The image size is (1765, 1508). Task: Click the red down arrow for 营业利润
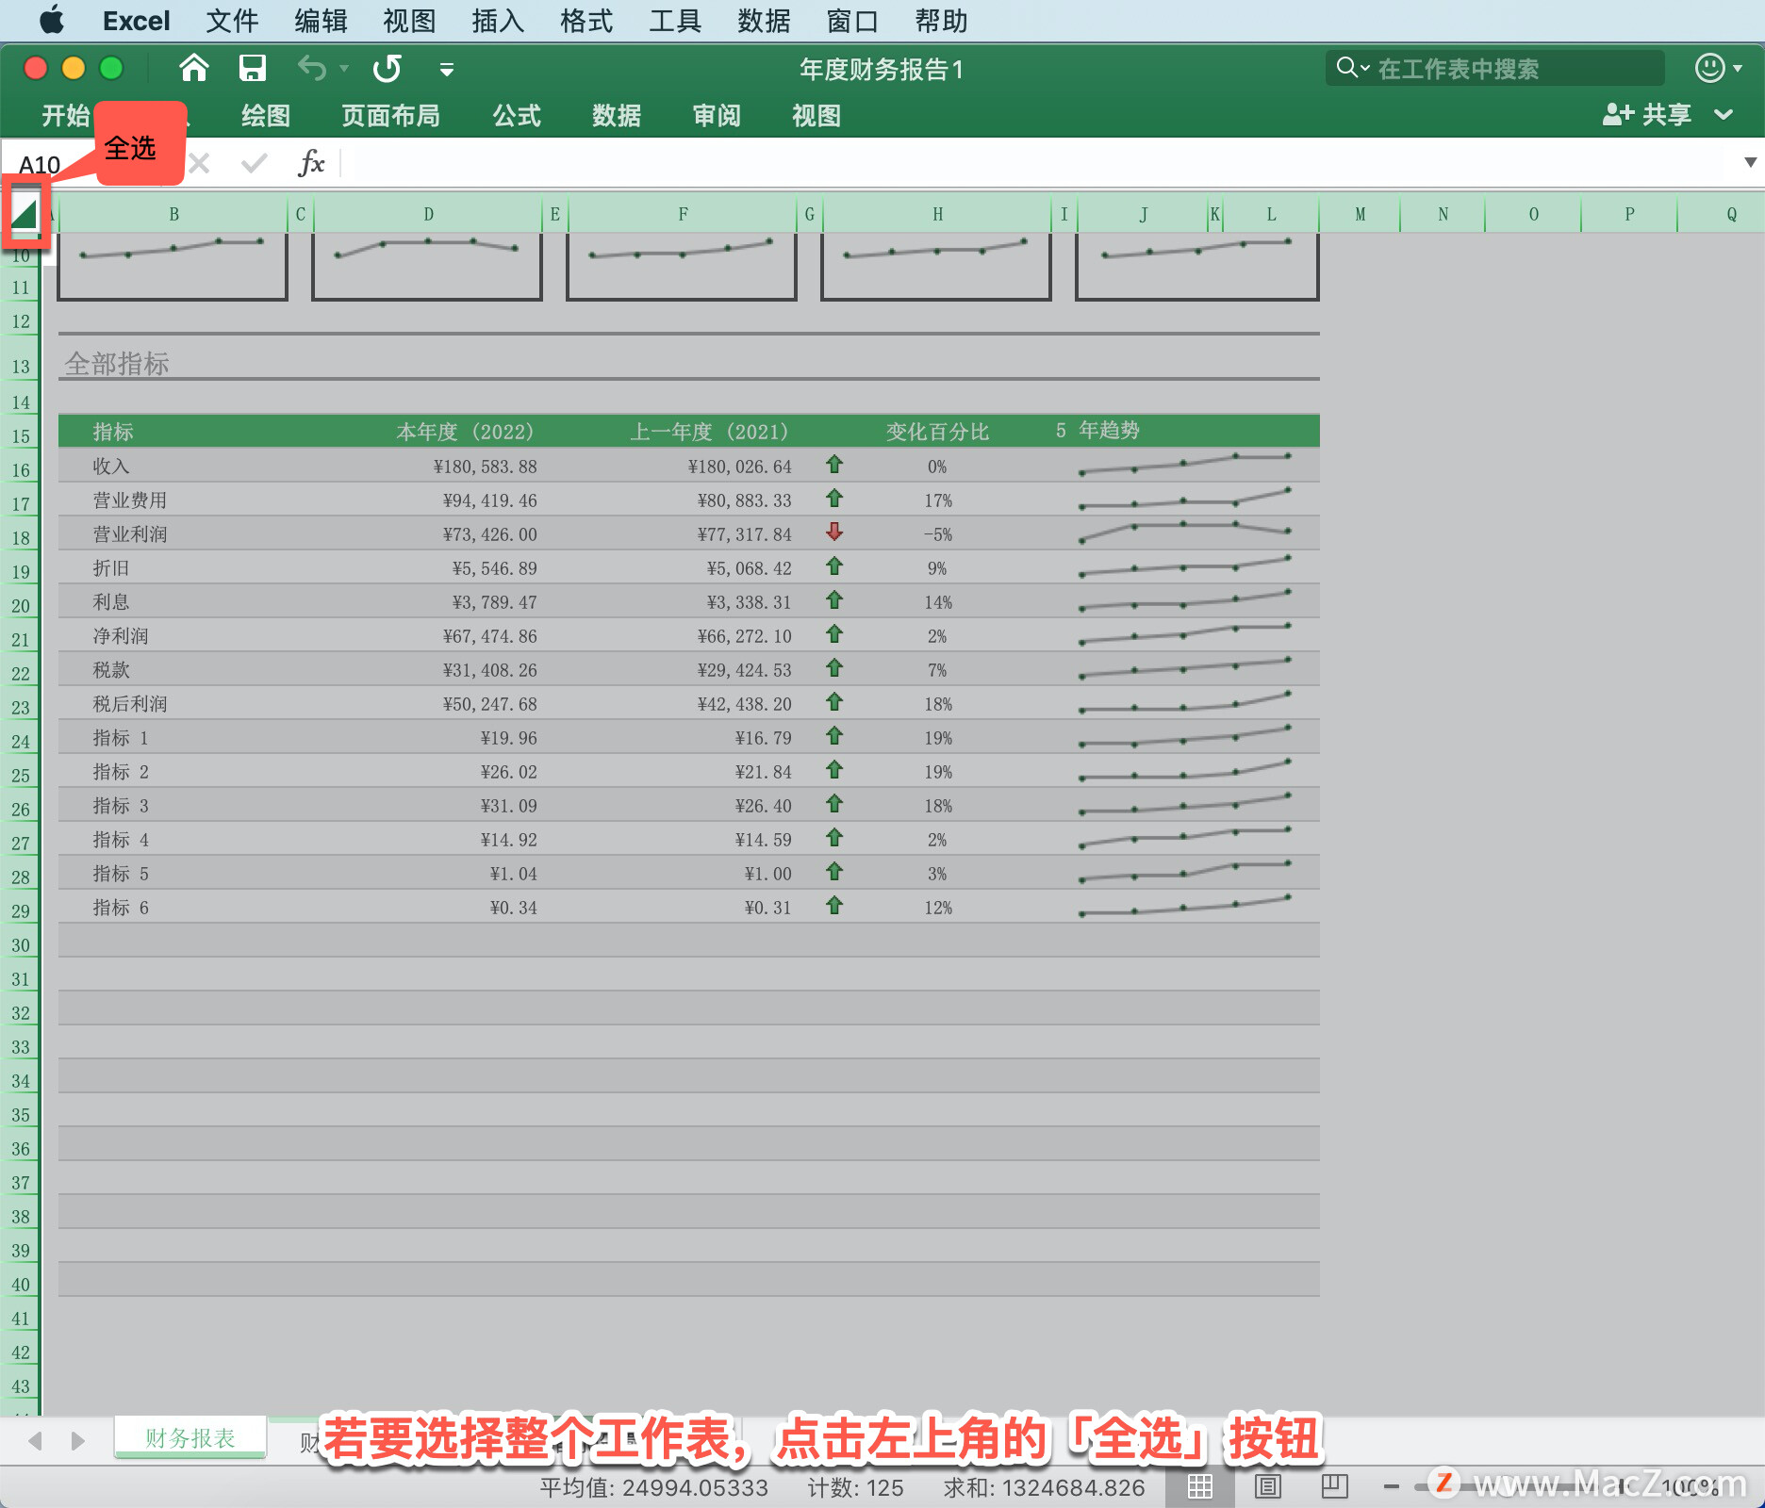(834, 533)
